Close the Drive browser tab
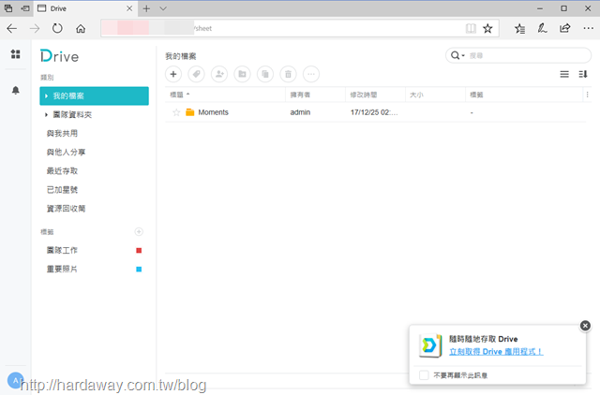The image size is (600, 395). point(129,8)
